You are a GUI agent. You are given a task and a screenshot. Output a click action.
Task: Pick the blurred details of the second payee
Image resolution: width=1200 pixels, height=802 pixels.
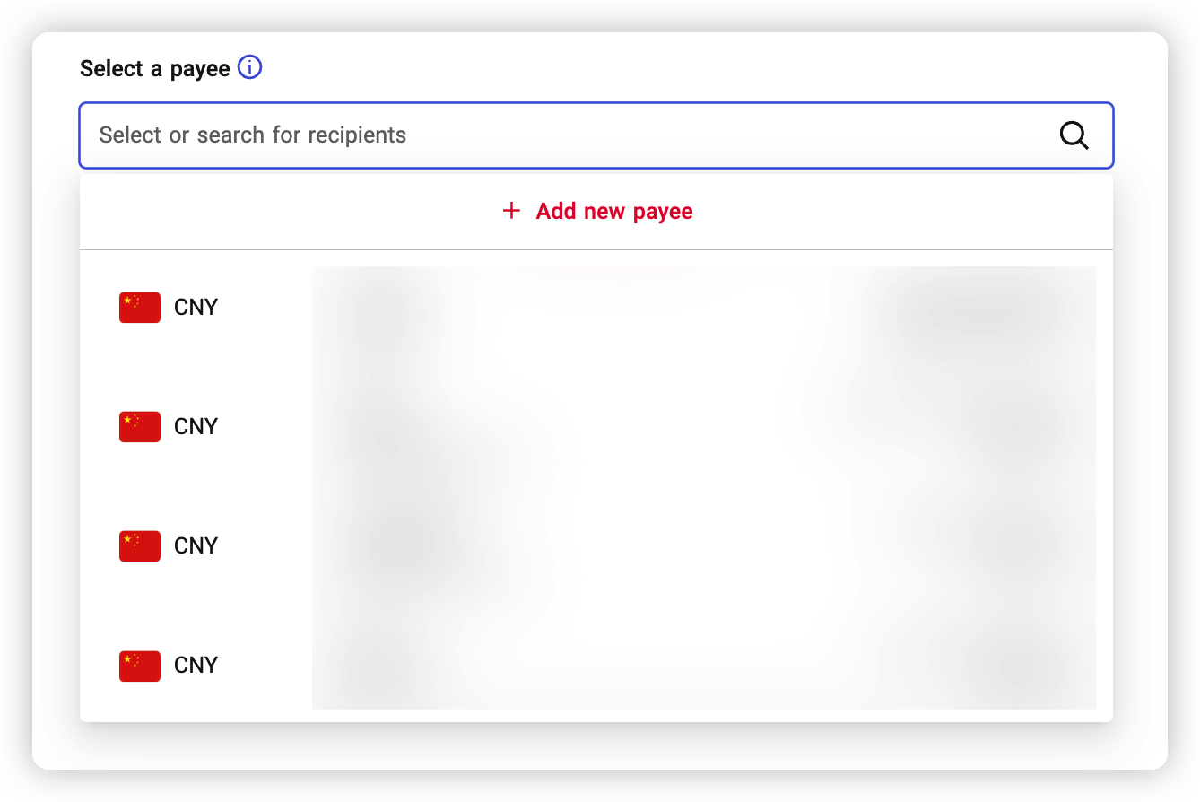tap(703, 427)
